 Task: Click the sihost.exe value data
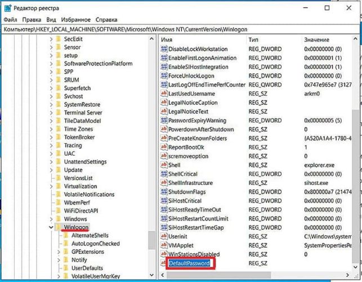pos(316,183)
